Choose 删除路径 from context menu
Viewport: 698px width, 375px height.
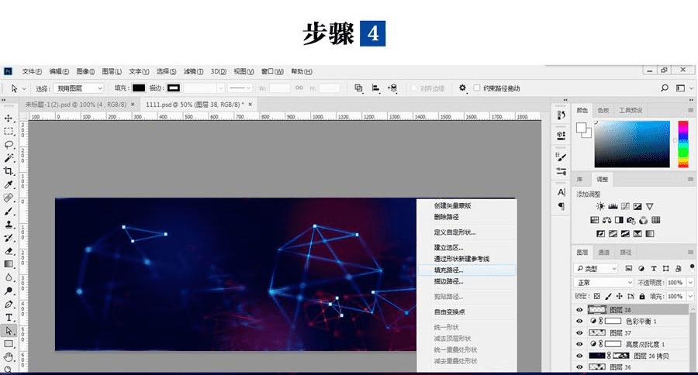447,217
